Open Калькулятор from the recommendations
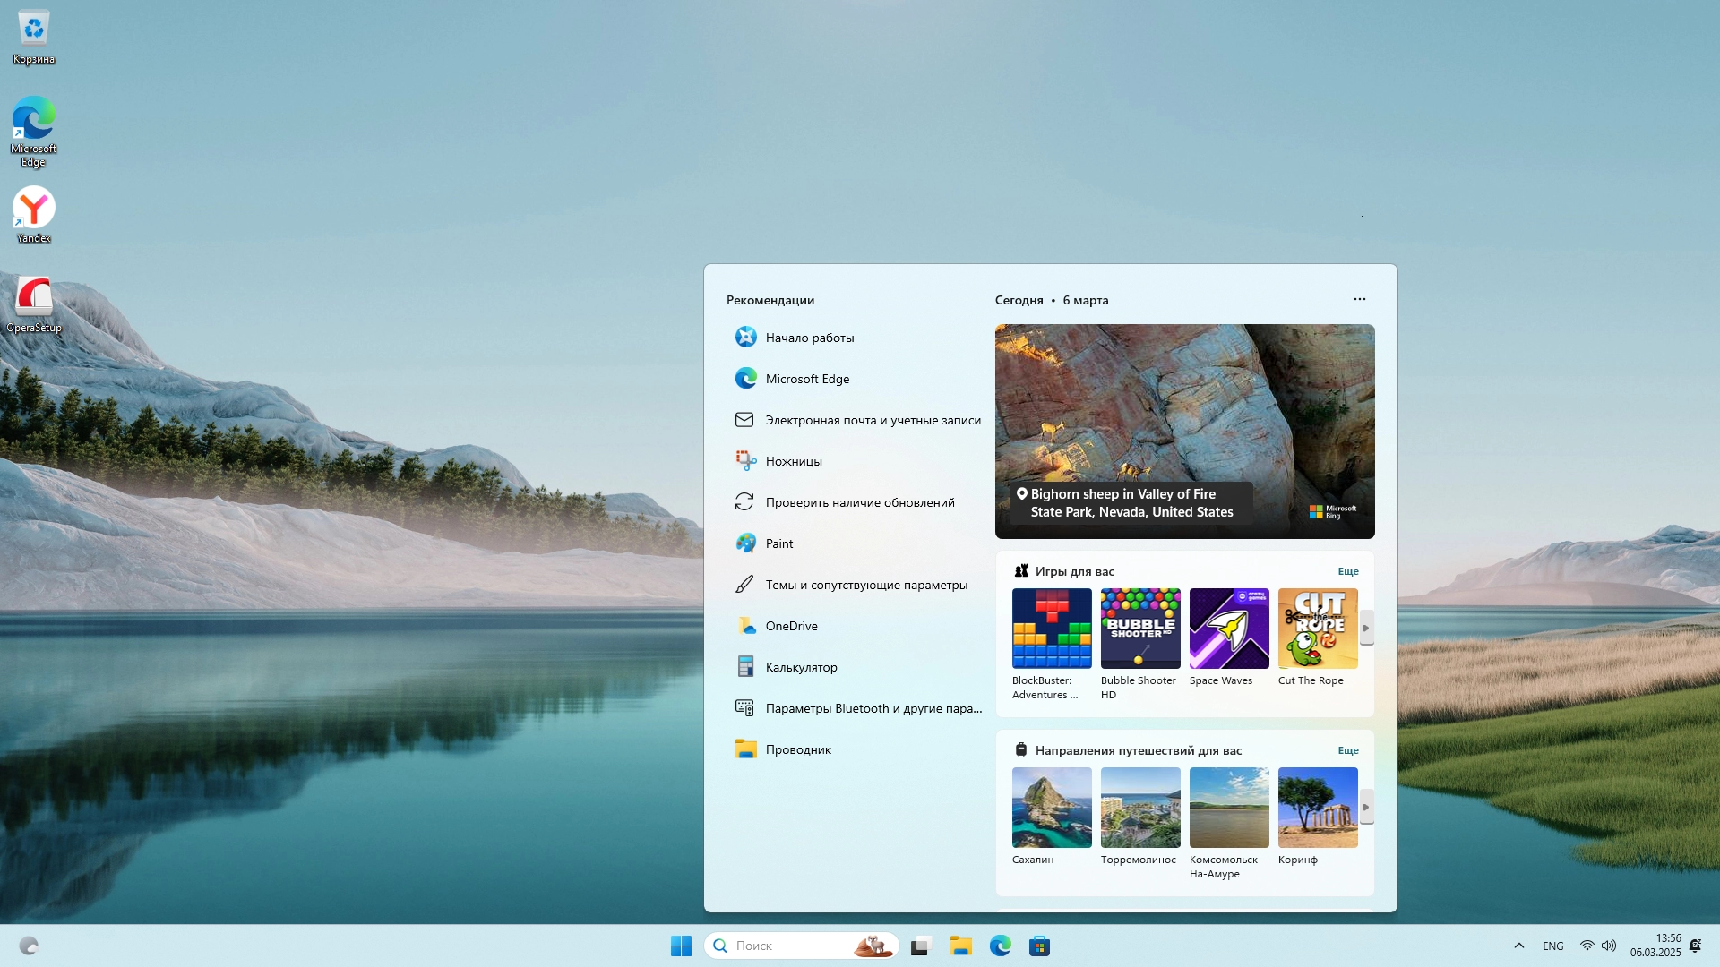This screenshot has width=1720, height=967. pos(800,667)
